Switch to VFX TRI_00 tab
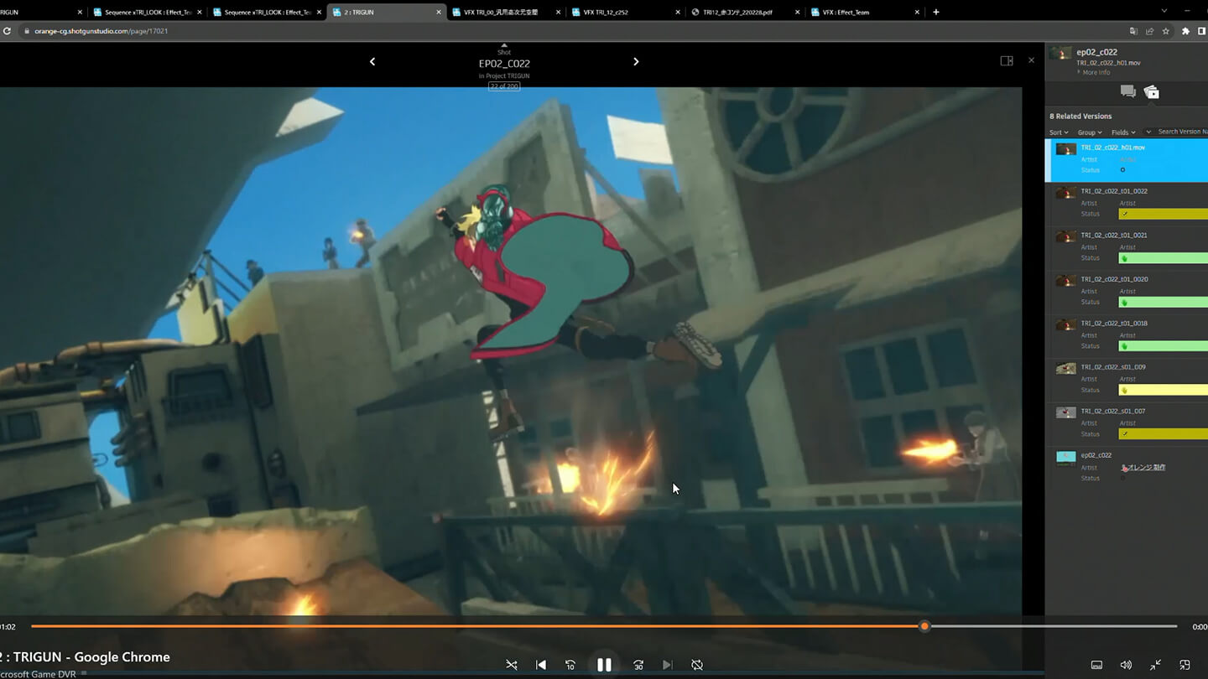This screenshot has width=1208, height=679. click(505, 12)
